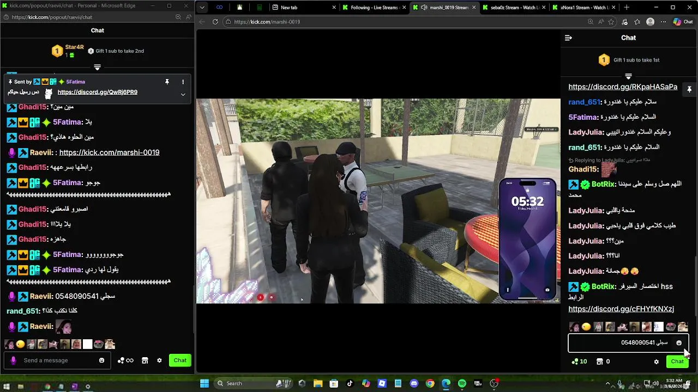Switch to seba0z Stream tab

click(x=514, y=8)
